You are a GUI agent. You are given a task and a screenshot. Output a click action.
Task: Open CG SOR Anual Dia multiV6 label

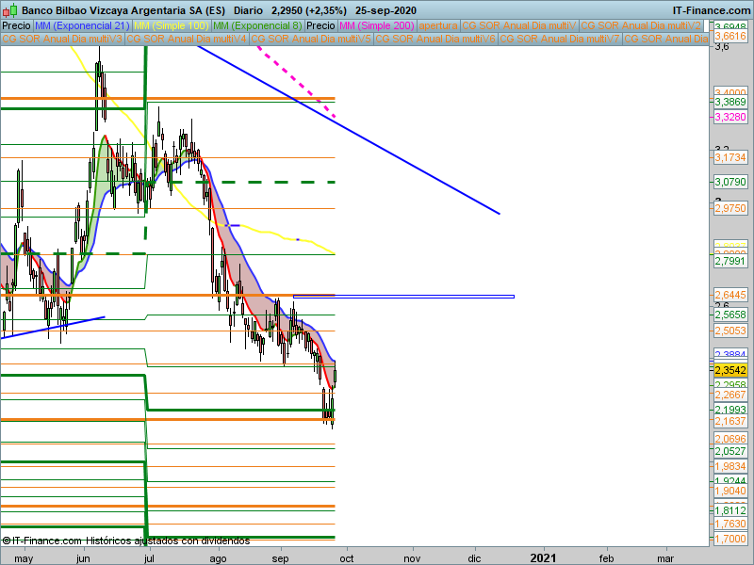click(435, 39)
